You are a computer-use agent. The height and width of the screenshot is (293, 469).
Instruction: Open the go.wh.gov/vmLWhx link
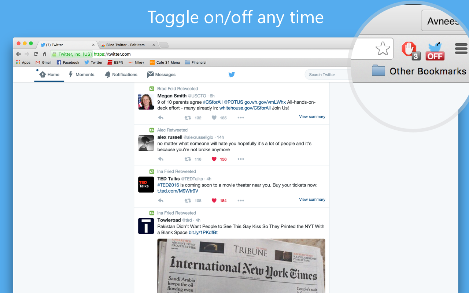265,102
